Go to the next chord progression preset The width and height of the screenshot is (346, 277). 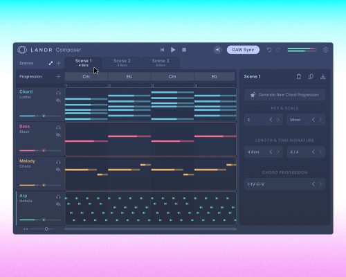click(x=320, y=184)
